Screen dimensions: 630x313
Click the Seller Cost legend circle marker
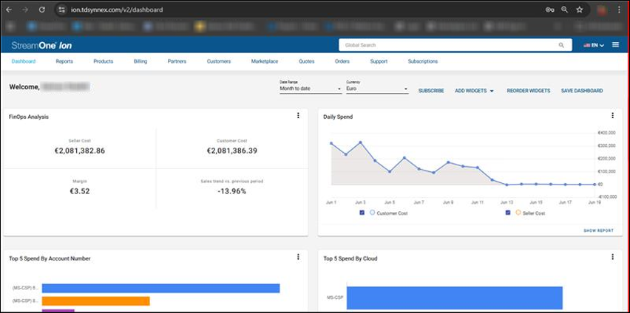(x=518, y=213)
